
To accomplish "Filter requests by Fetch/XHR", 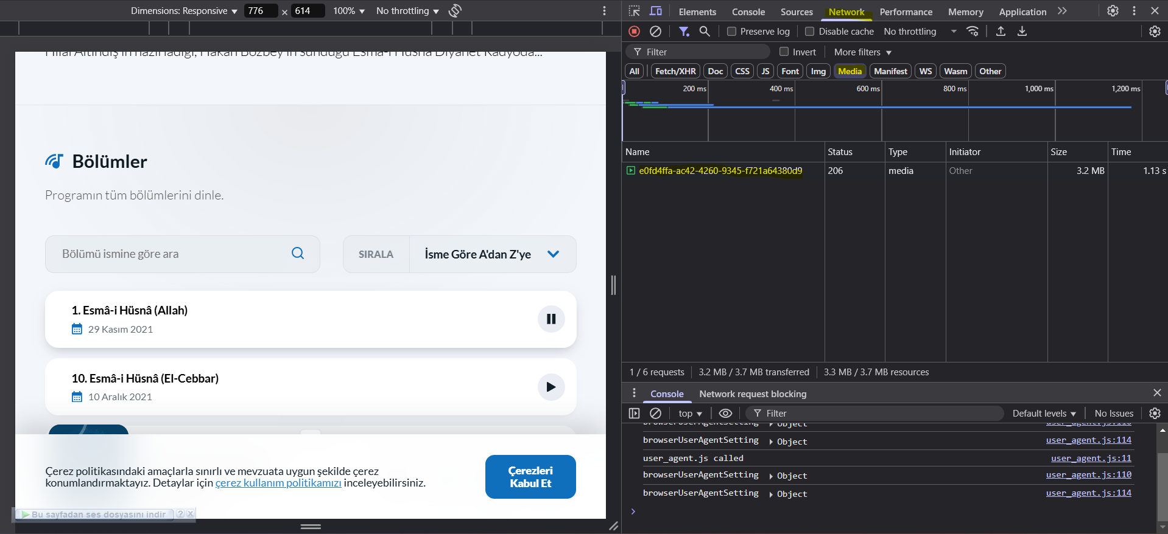I will 675,71.
